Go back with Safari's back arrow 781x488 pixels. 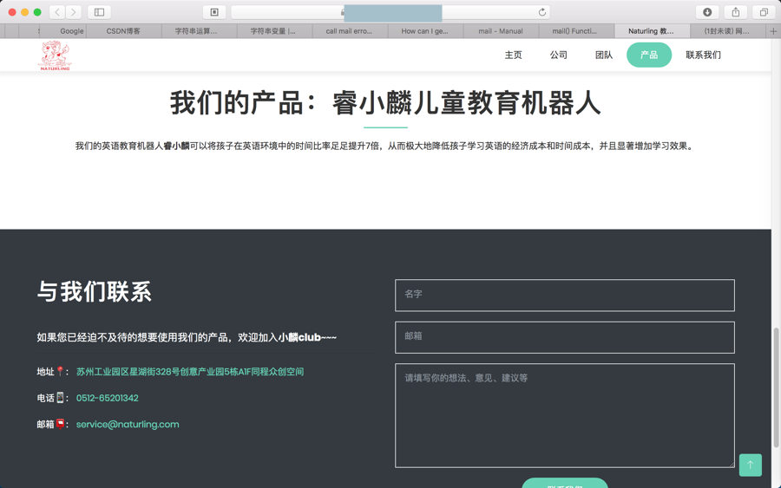coord(57,12)
